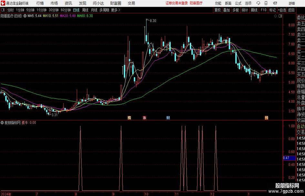This screenshot has width=305, height=196.
Task: Toggle the right side panel icon
Action: tap(280, 16)
